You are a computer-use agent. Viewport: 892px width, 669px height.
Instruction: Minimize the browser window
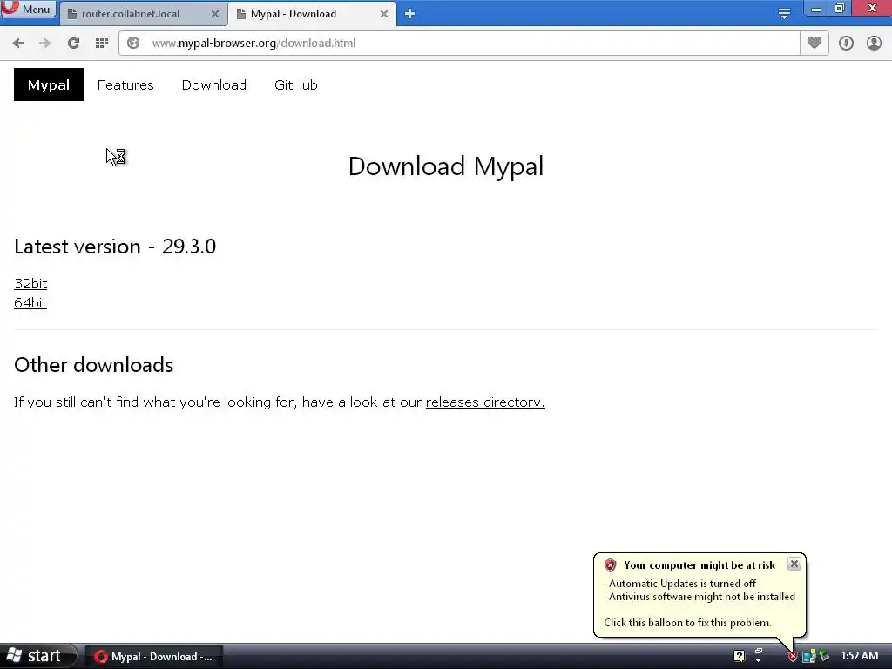pos(815,9)
